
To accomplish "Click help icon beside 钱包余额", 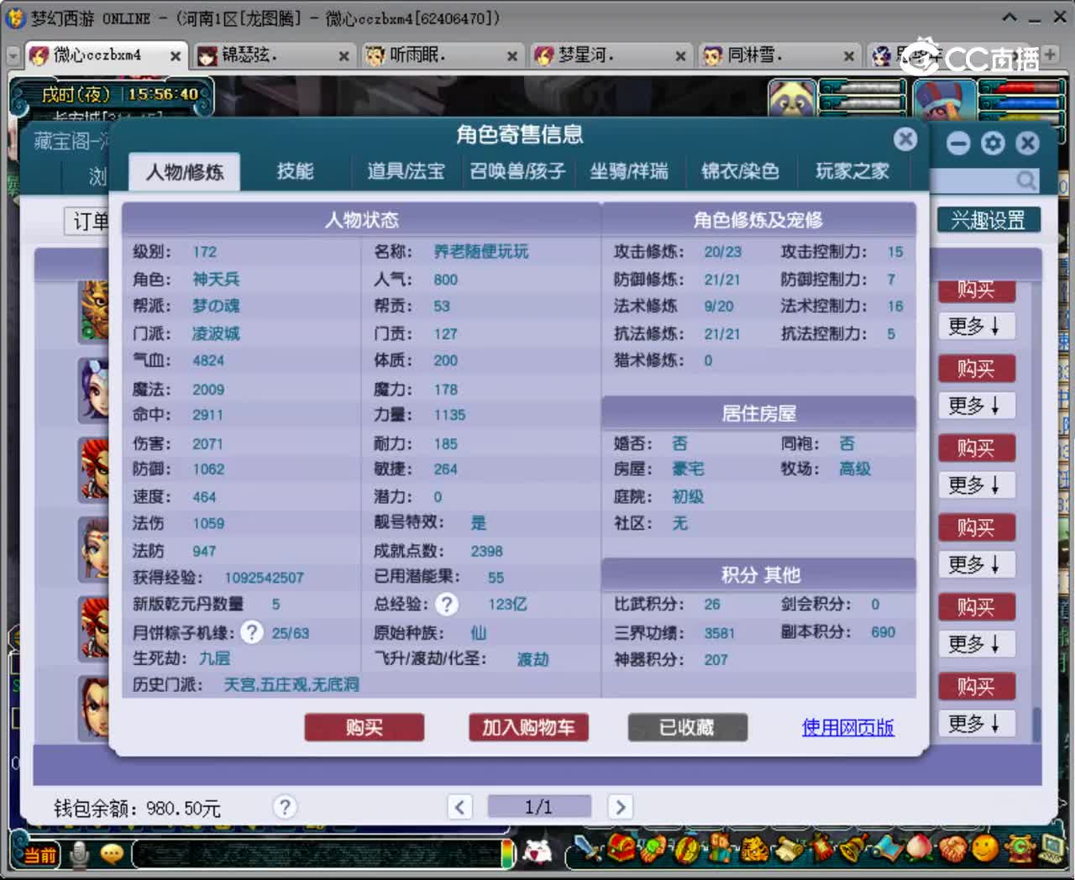I will [285, 807].
